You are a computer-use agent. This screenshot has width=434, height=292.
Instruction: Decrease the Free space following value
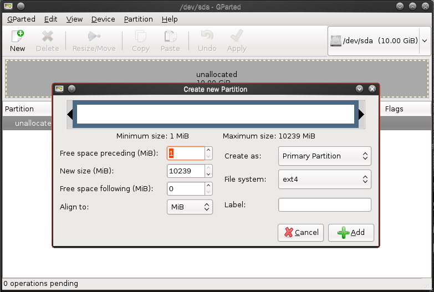(x=208, y=192)
